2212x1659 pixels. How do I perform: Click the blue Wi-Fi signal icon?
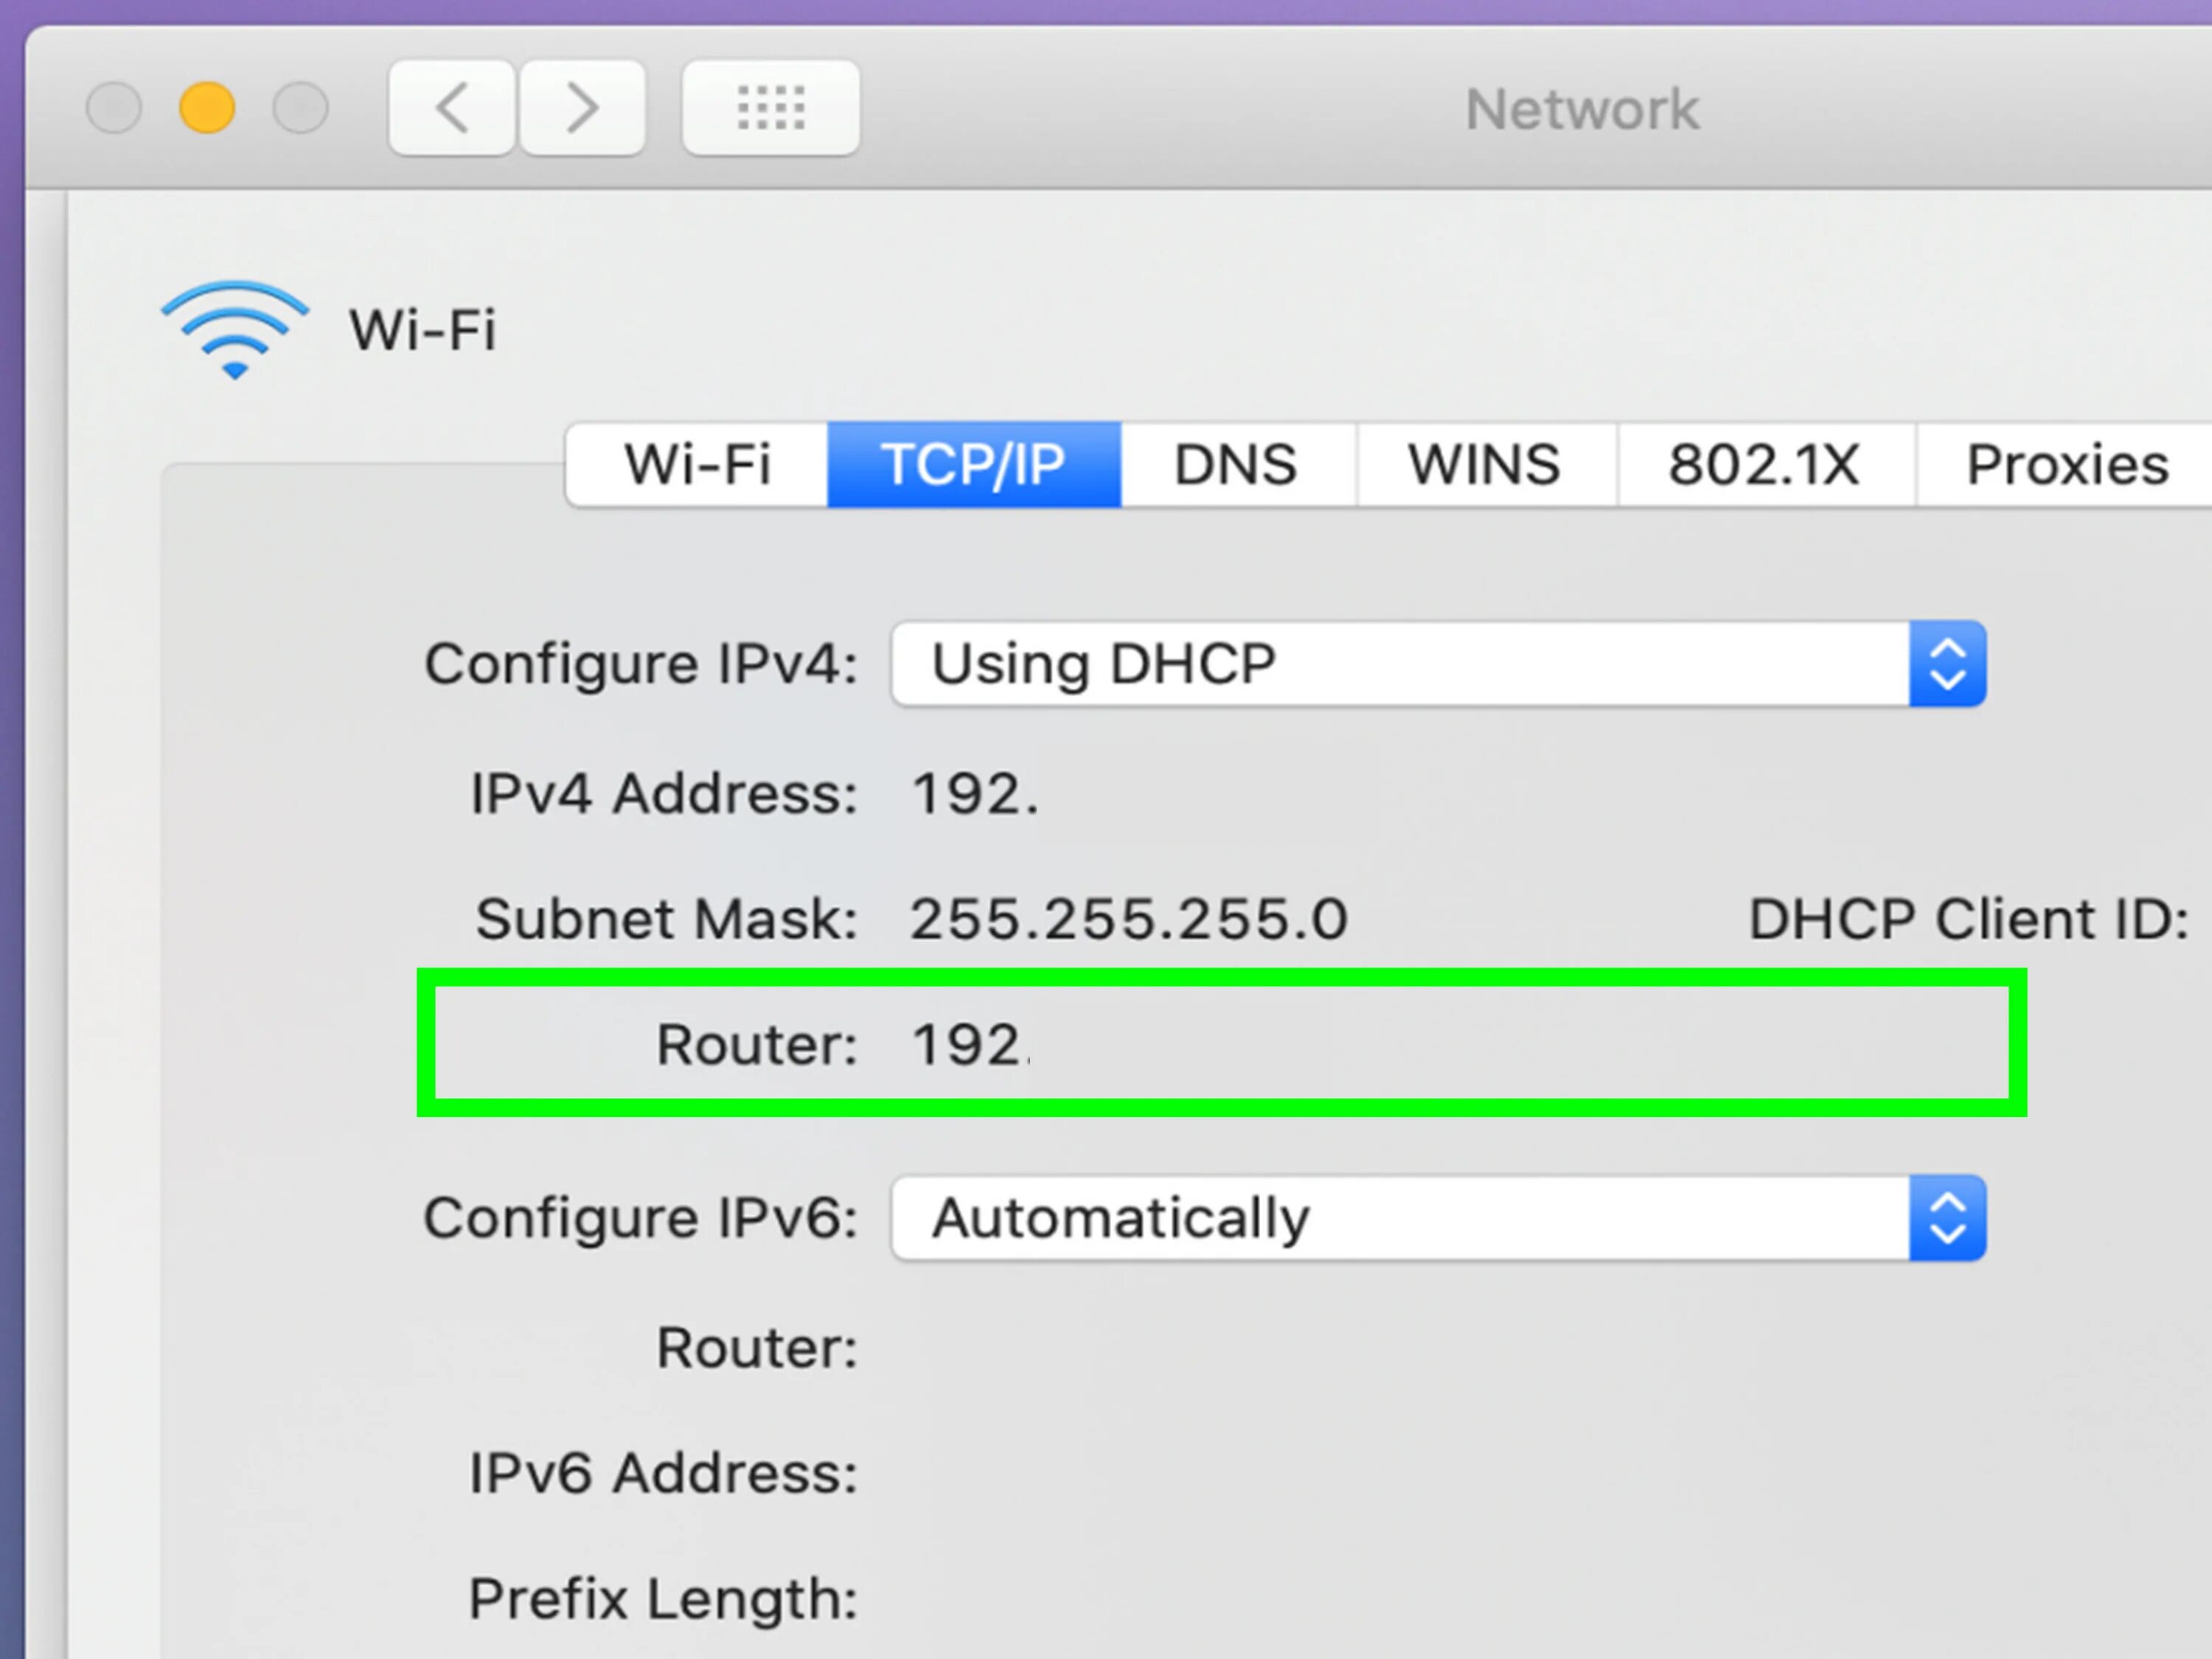point(234,330)
